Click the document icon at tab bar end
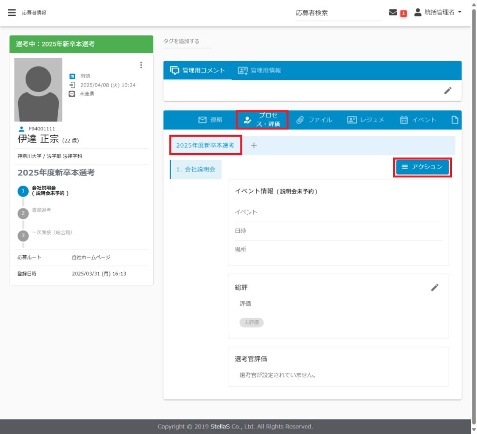The image size is (477, 434). [x=455, y=120]
